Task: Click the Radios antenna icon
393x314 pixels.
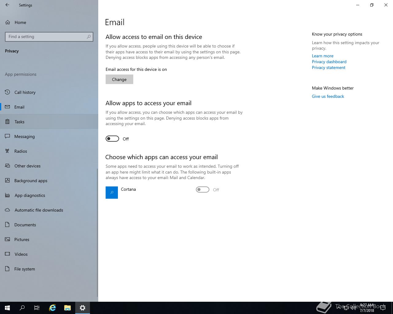Action: [x=8, y=151]
